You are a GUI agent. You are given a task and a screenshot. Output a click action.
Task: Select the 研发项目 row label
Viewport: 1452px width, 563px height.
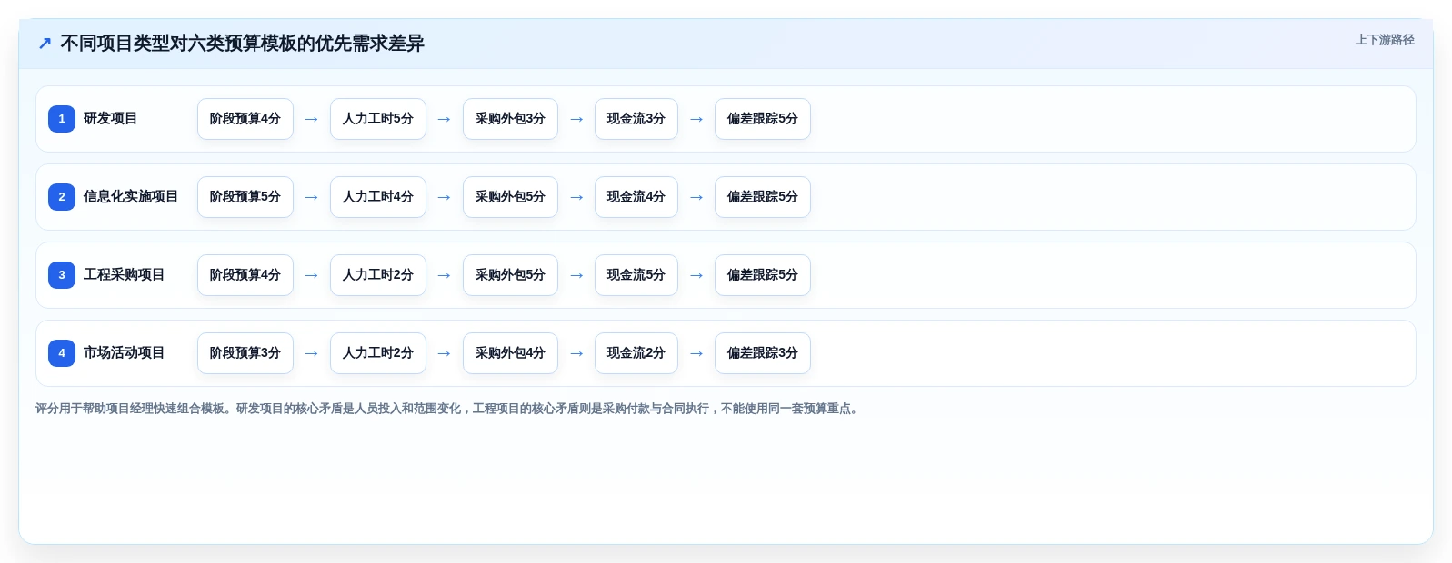[x=110, y=119]
